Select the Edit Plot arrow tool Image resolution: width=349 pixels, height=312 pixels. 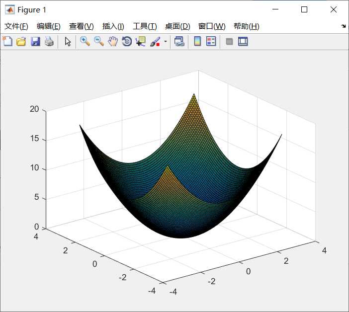click(x=68, y=41)
